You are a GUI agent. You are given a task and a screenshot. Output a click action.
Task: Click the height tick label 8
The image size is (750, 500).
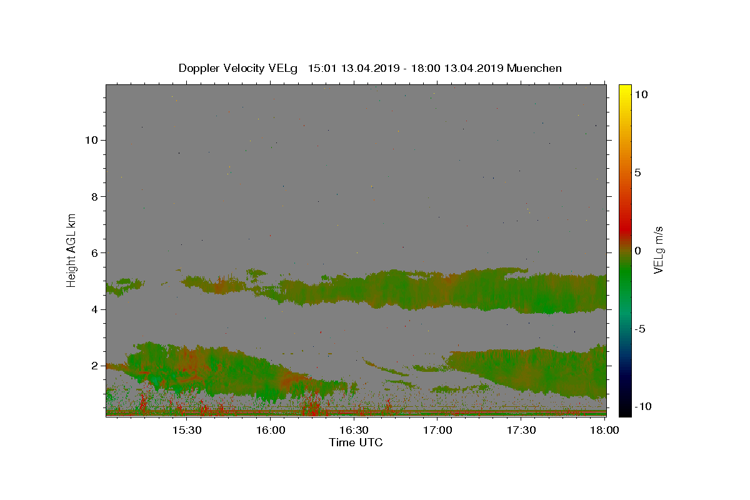click(x=93, y=196)
